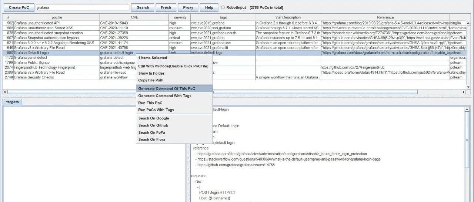Viewport: 474px width, 202px height.
Task: Click POST /login HTTP/1.1 line
Action: click(217, 193)
